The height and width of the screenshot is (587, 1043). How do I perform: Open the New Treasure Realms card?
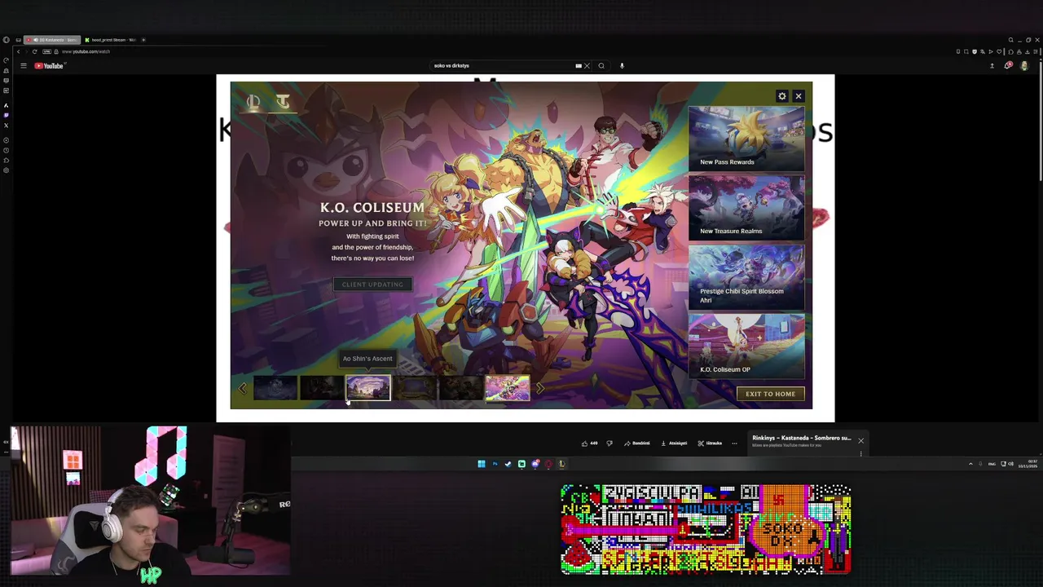click(x=746, y=208)
